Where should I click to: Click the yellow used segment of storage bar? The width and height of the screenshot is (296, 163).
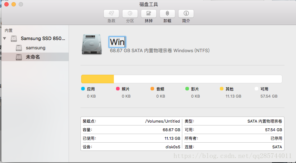tap(98, 79)
